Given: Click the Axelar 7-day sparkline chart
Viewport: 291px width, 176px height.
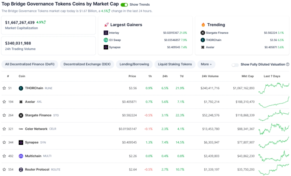Looking at the screenshot, I should point(273,102).
